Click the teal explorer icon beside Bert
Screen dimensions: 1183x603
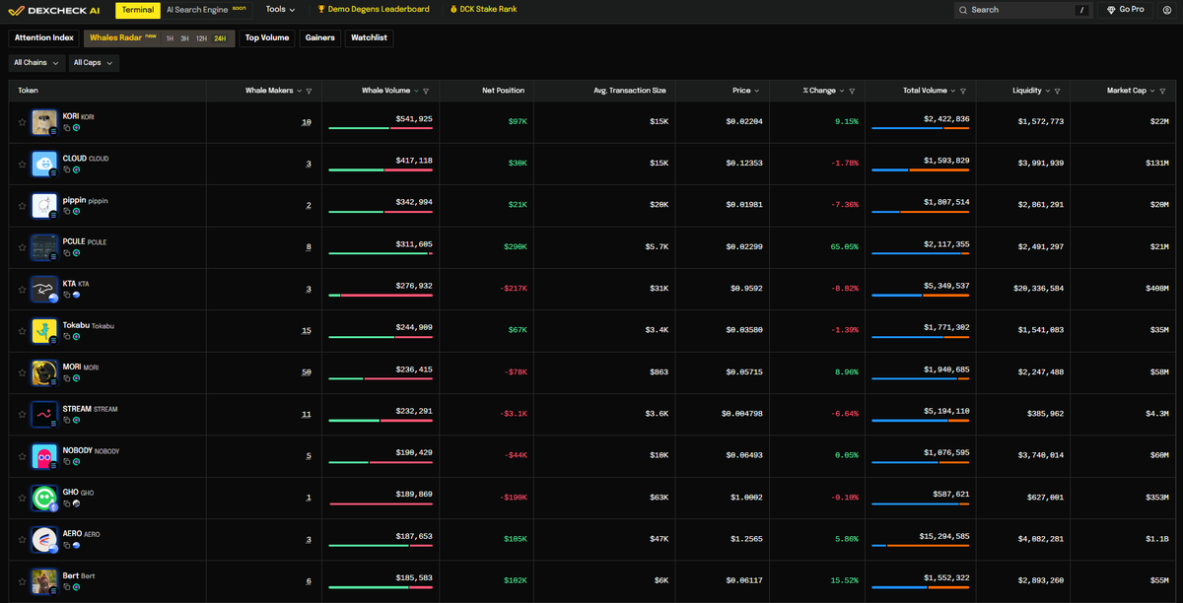click(76, 587)
